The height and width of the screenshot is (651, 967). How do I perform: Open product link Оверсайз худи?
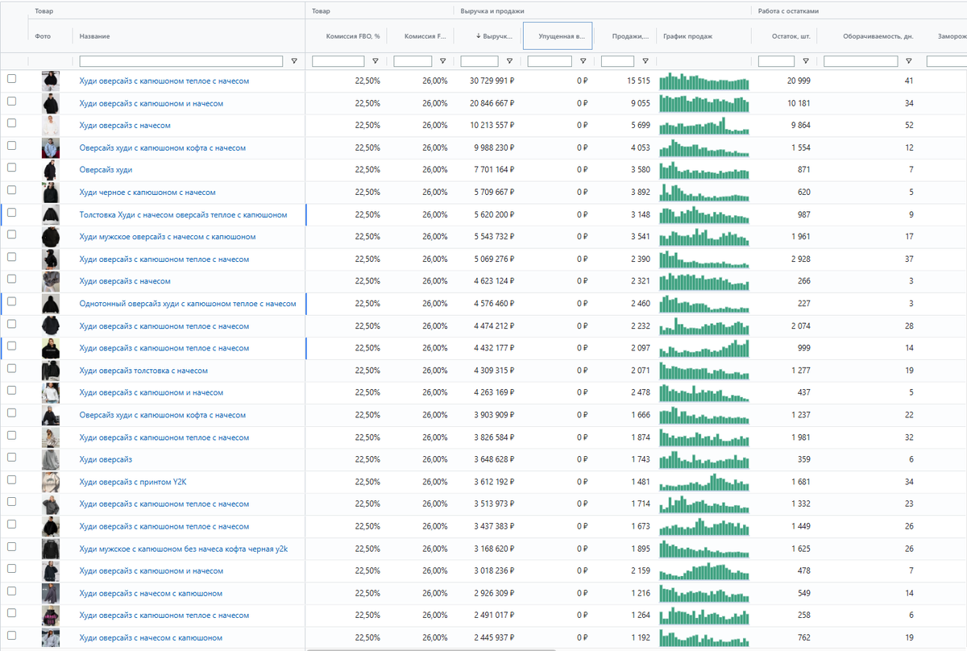106,170
